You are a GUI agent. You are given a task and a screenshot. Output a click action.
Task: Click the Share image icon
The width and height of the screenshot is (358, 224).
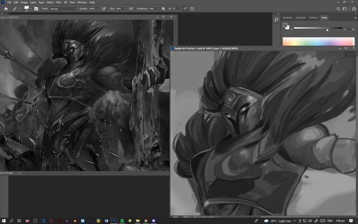coord(354,8)
